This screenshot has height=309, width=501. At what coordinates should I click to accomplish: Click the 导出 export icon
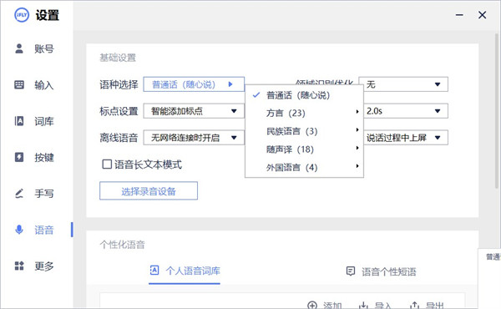[415, 305]
